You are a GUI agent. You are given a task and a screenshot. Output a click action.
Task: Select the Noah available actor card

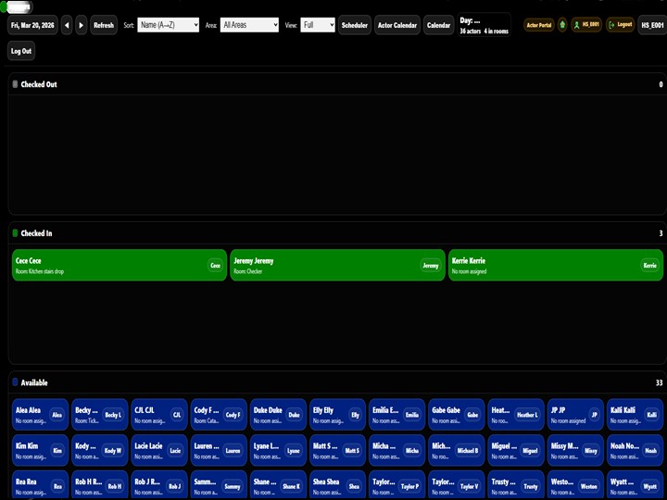point(635,450)
